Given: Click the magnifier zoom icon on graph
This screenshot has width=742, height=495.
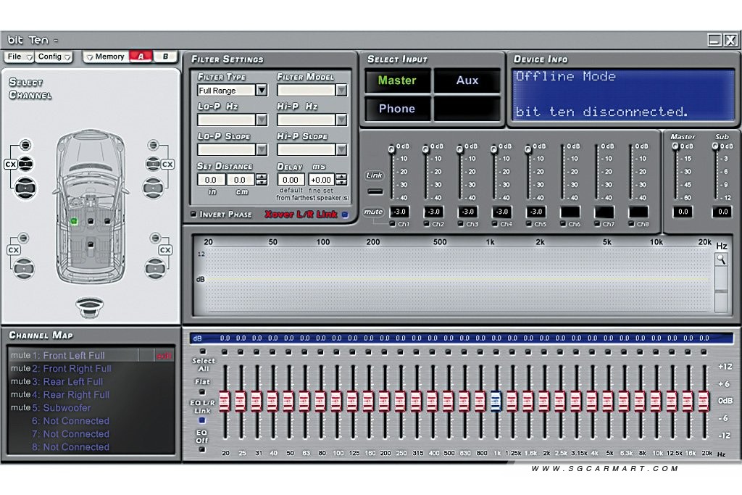Looking at the screenshot, I should (721, 259).
